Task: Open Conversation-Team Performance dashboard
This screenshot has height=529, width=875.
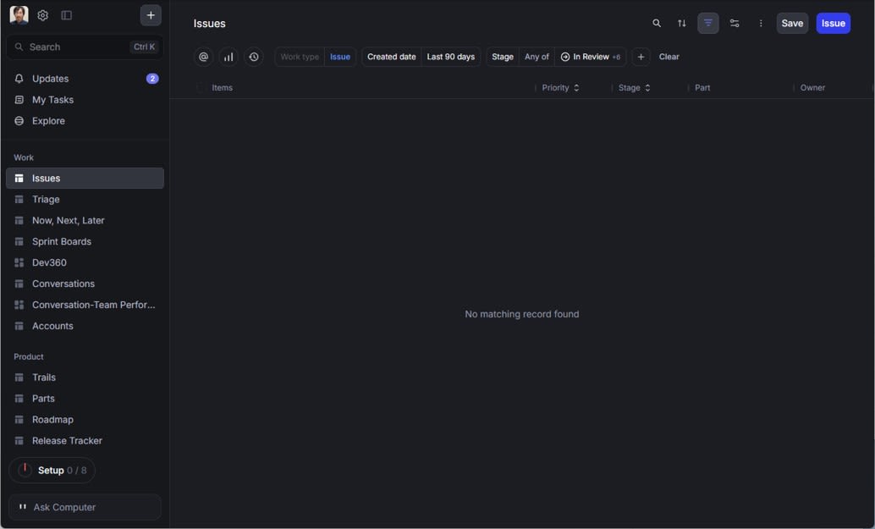Action: point(85,306)
